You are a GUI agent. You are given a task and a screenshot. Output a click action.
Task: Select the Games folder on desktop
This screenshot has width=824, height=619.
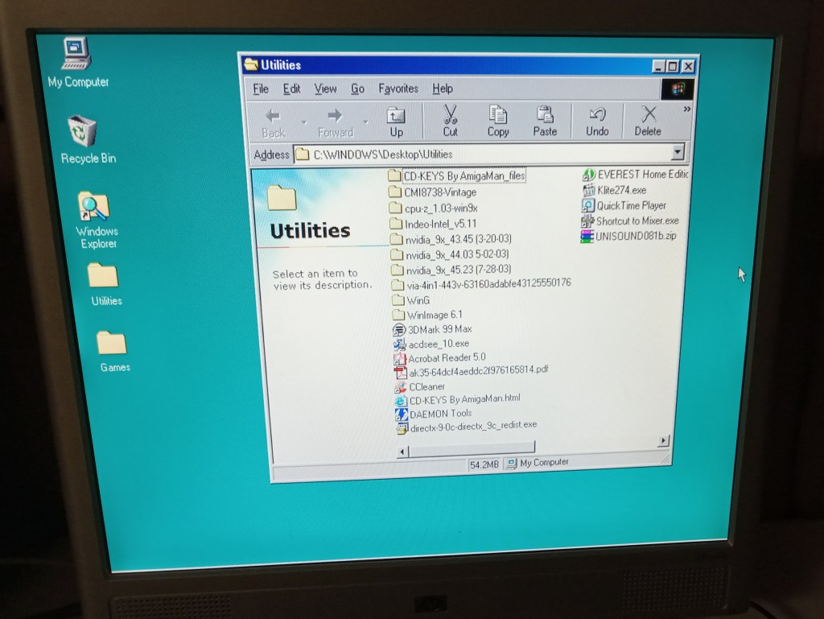coord(112,344)
